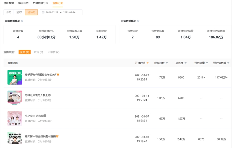The width and height of the screenshot is (232, 148).
Task: Filter live type by 不带货 (2)
Action: 53,52
